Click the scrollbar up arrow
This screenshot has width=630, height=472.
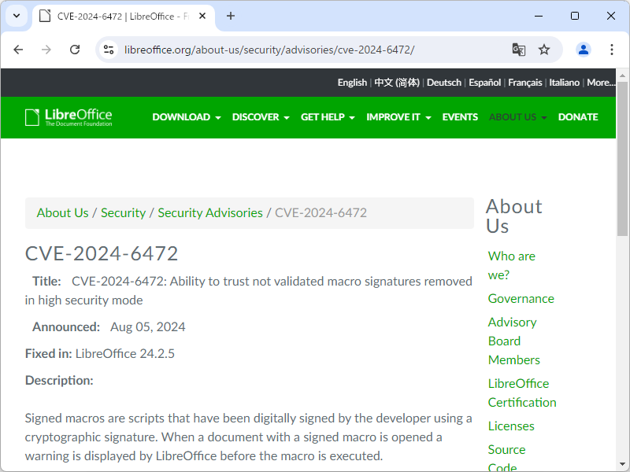pyautogui.click(x=622, y=75)
